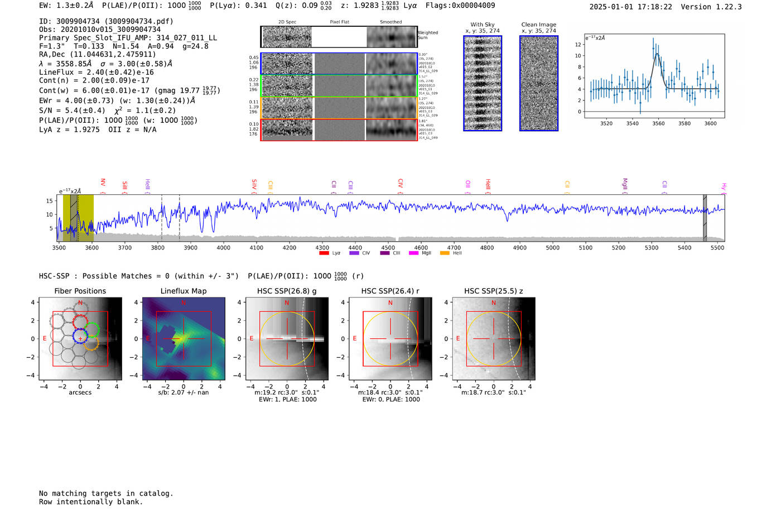
Task: Click the yellow highlighted region in full spectrum
Action: [x=78, y=218]
